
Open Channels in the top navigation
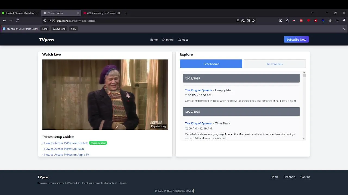[x=168, y=40]
